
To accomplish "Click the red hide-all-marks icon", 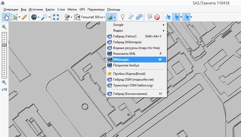I will coord(157,17).
